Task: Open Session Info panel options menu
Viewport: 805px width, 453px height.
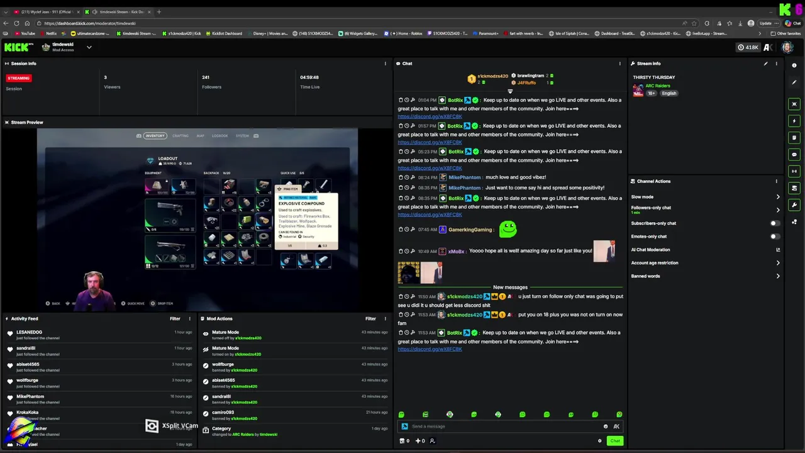Action: point(386,64)
